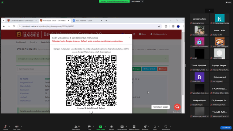Expand chat options arrow beside Chat
The width and height of the screenshot is (233, 131).
point(93,127)
